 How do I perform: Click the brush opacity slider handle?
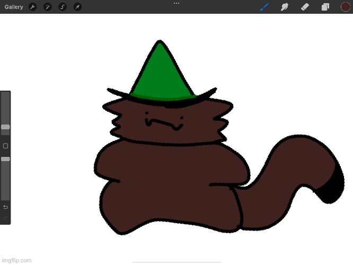(x=5, y=159)
